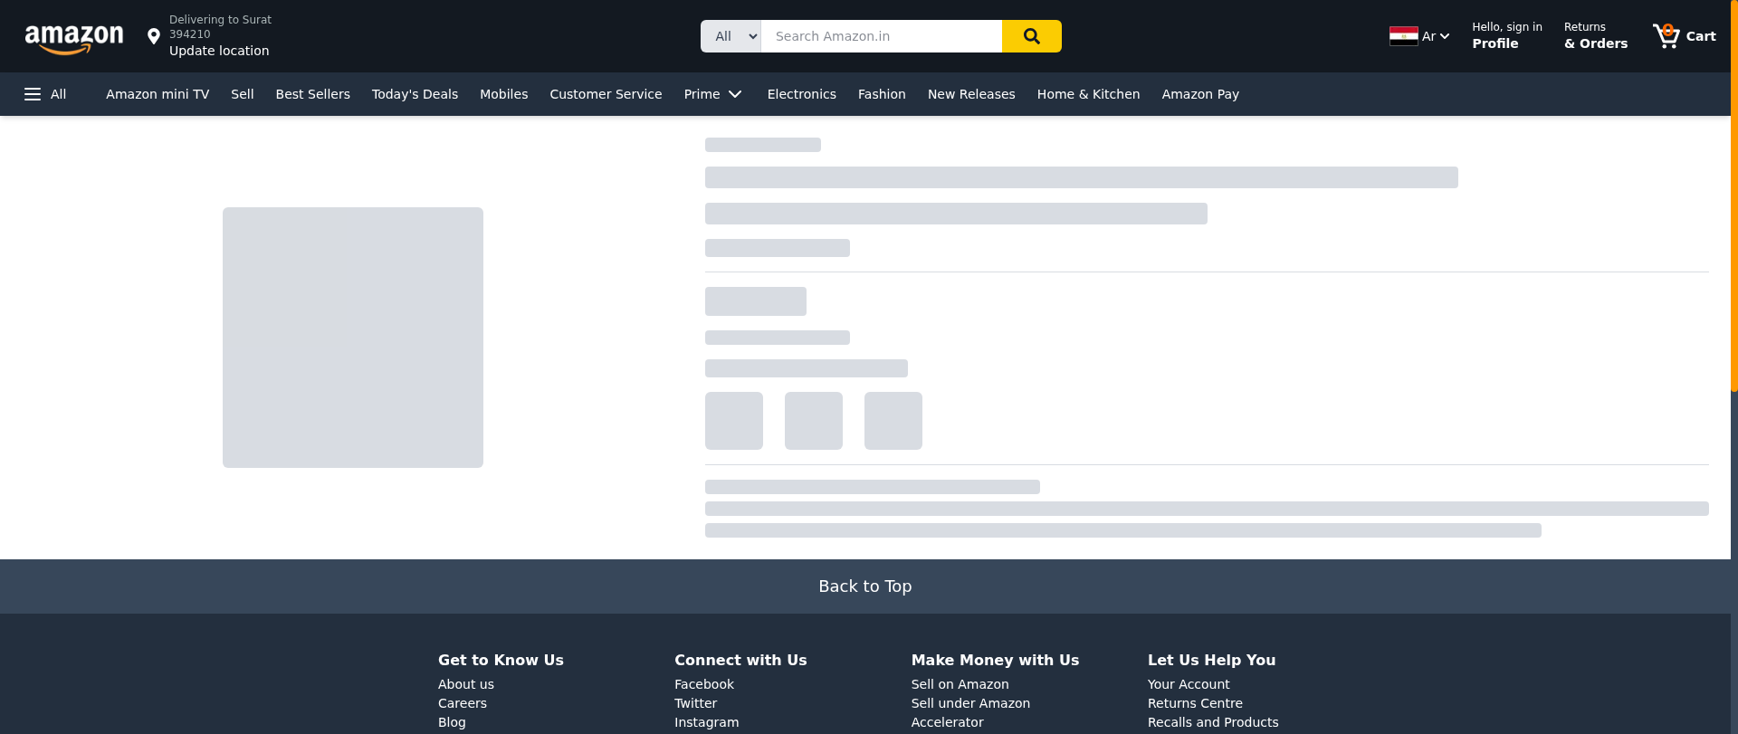Focus the Search Amazon.in field
Viewport: 1738px width, 734px height.
click(x=881, y=36)
